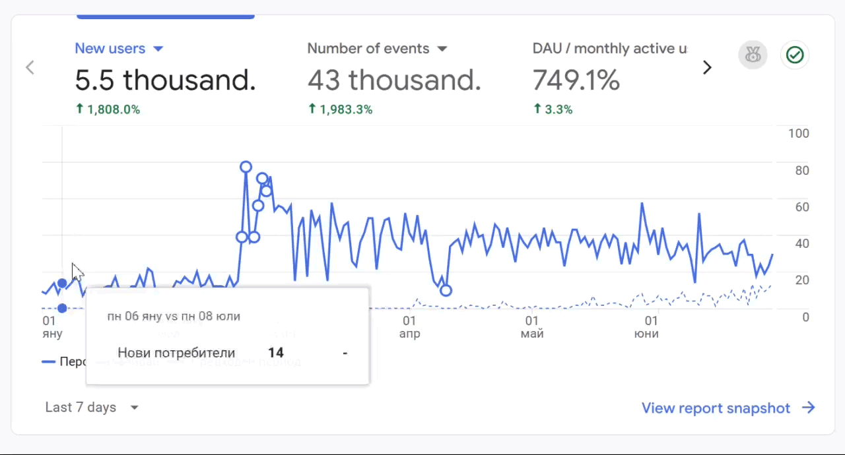Screen dimensions: 845x455
Task: Open the Number of events dropdown arrow
Action: [442, 49]
